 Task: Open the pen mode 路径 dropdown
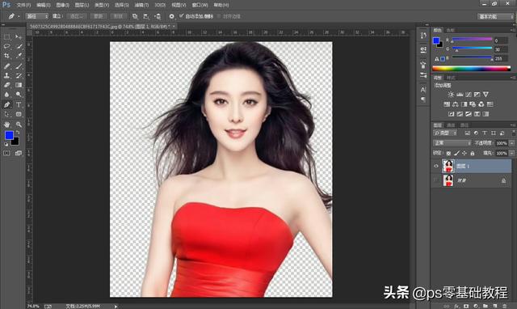point(37,16)
